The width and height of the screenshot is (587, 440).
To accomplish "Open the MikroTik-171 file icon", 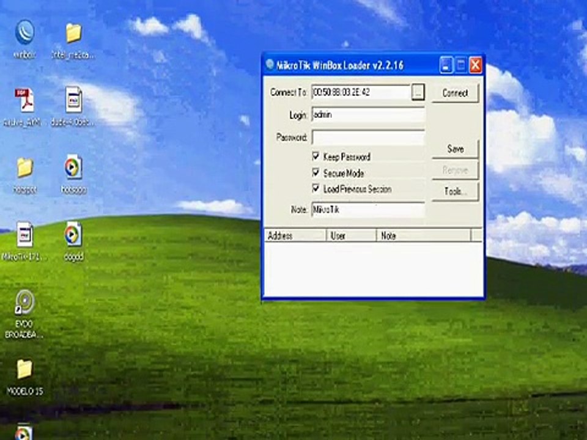I will [x=24, y=235].
